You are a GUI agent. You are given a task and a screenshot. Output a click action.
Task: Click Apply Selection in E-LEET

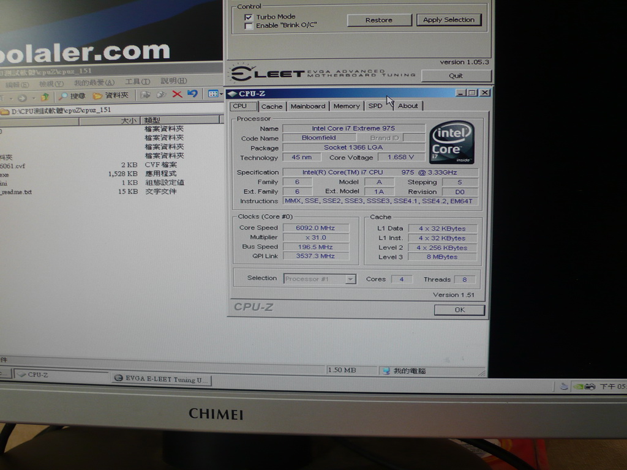449,20
